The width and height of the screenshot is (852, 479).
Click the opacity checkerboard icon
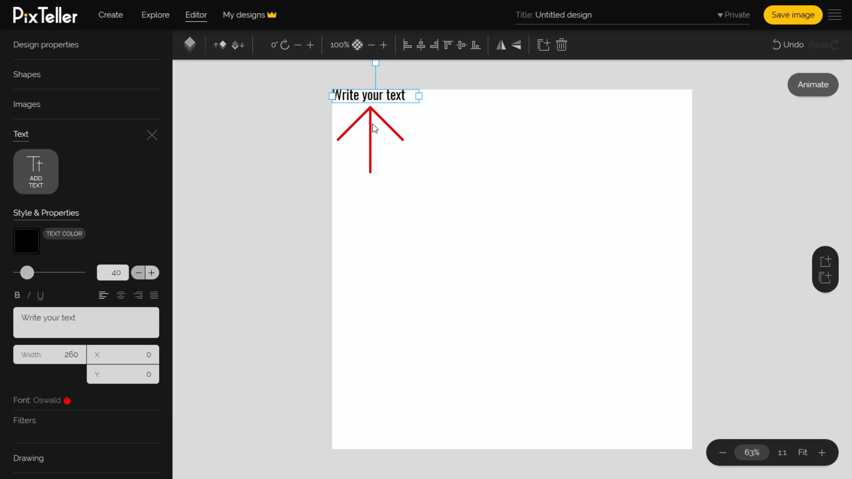click(357, 45)
